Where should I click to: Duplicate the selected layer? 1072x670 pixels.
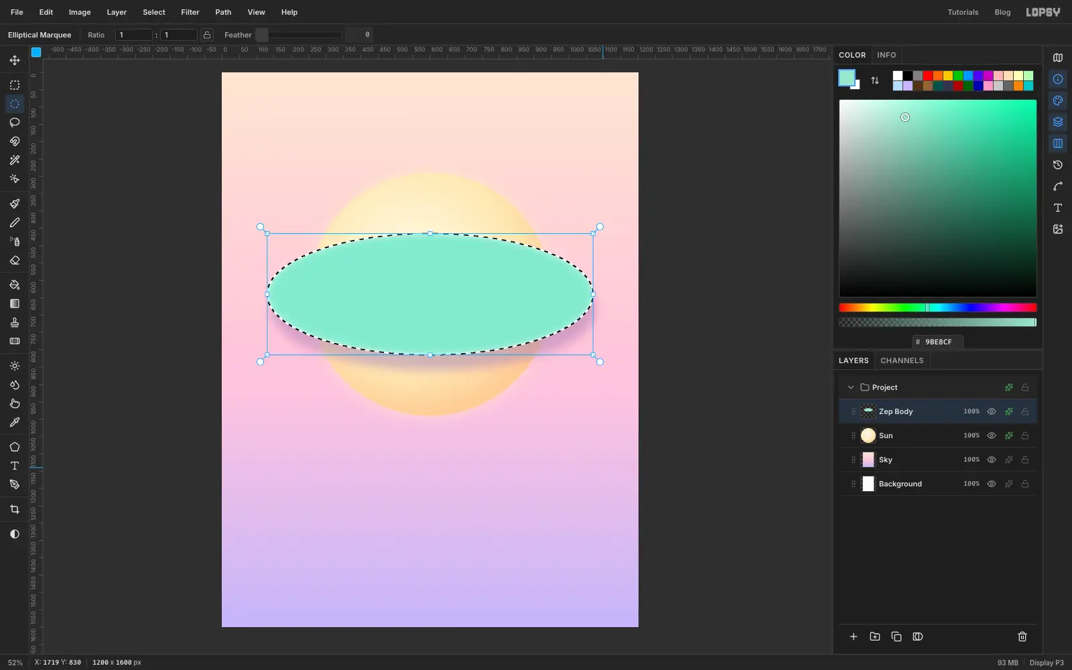[896, 636]
